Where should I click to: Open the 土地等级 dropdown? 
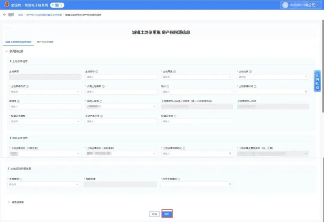pyautogui.click(x=44, y=184)
